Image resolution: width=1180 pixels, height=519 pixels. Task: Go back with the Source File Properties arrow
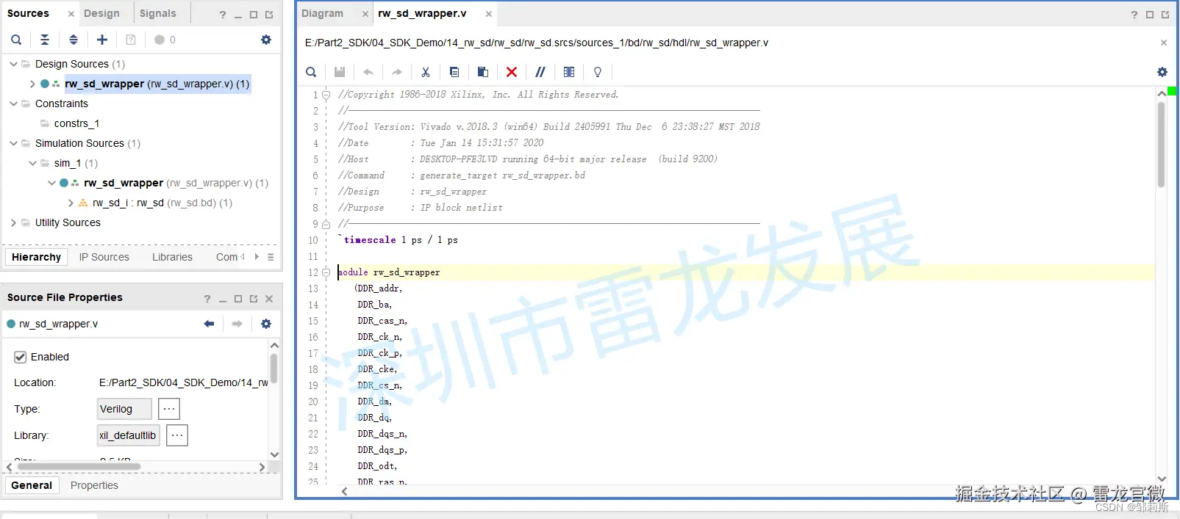(x=209, y=324)
